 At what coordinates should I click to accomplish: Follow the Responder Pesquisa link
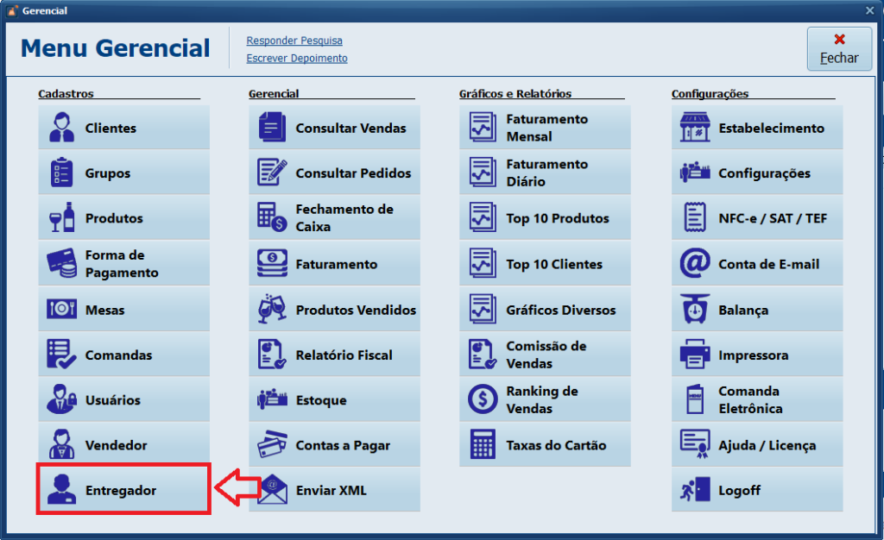294,41
